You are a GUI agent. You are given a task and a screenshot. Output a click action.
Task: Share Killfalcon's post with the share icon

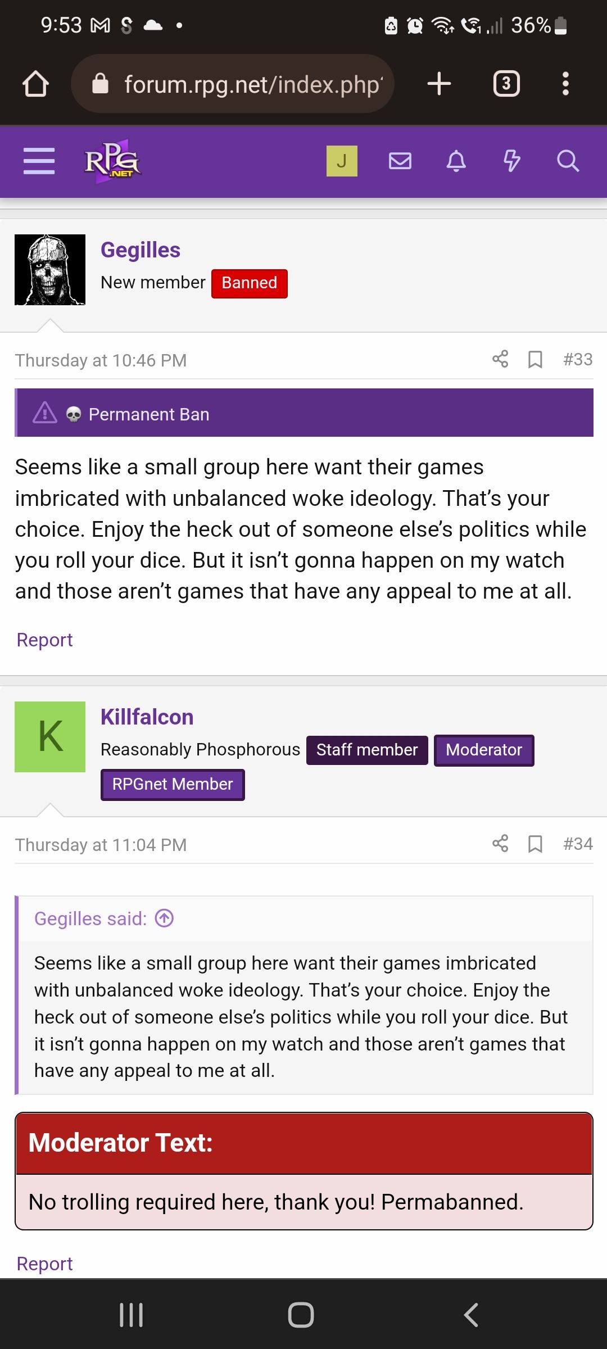[x=500, y=844]
